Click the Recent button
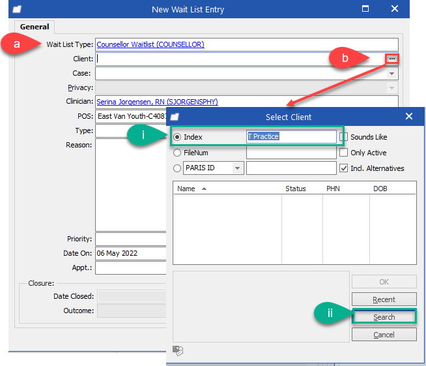 tap(384, 299)
